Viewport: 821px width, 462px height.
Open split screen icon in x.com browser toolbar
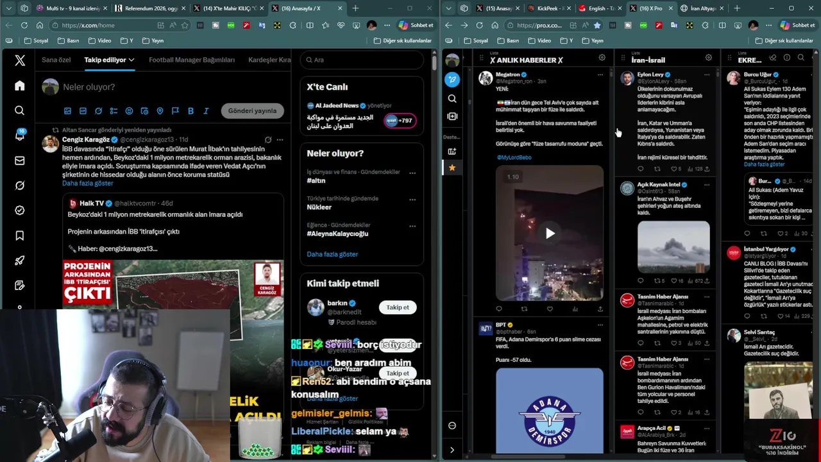[310, 25]
